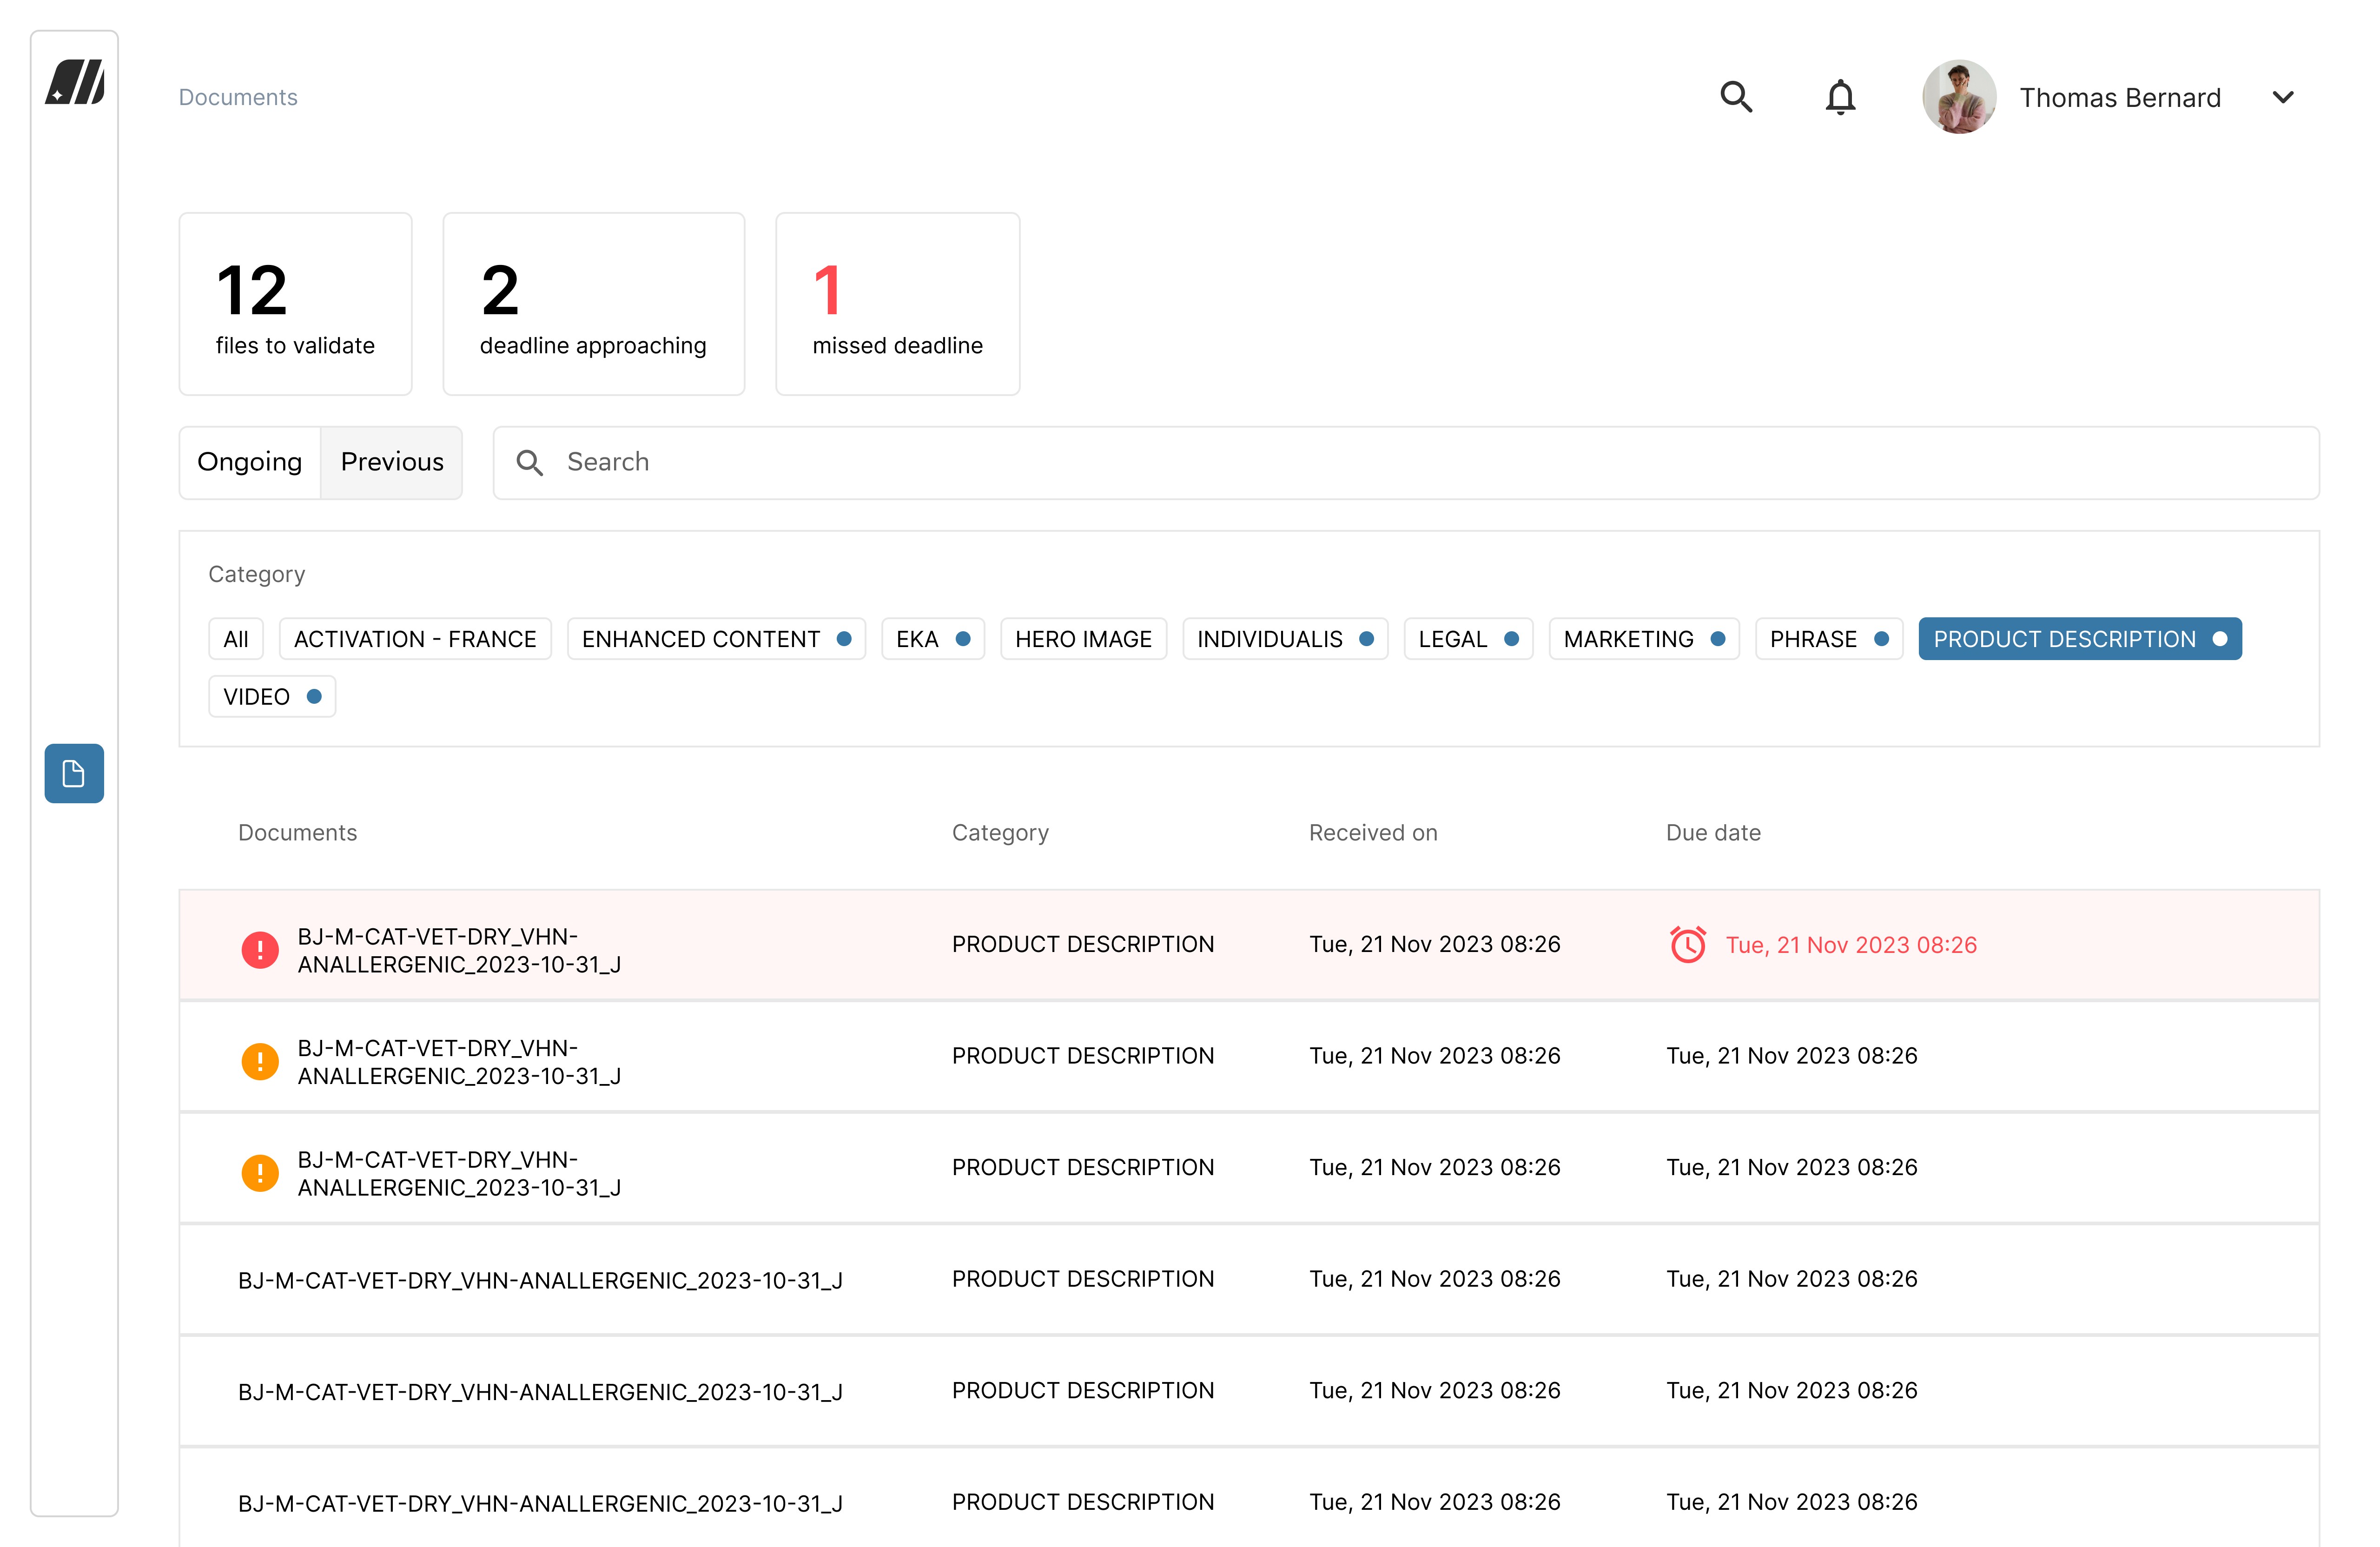This screenshot has width=2380, height=1547.
Task: Enable the VIDEO category filter
Action: (x=271, y=697)
